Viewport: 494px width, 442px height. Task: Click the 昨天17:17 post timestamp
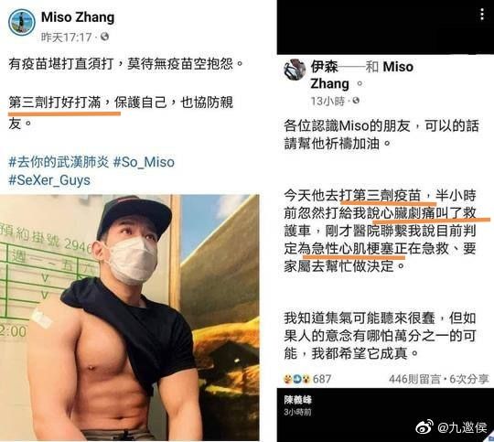(x=67, y=38)
